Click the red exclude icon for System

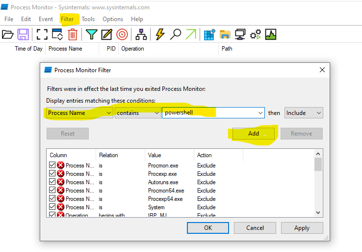(x=60, y=207)
